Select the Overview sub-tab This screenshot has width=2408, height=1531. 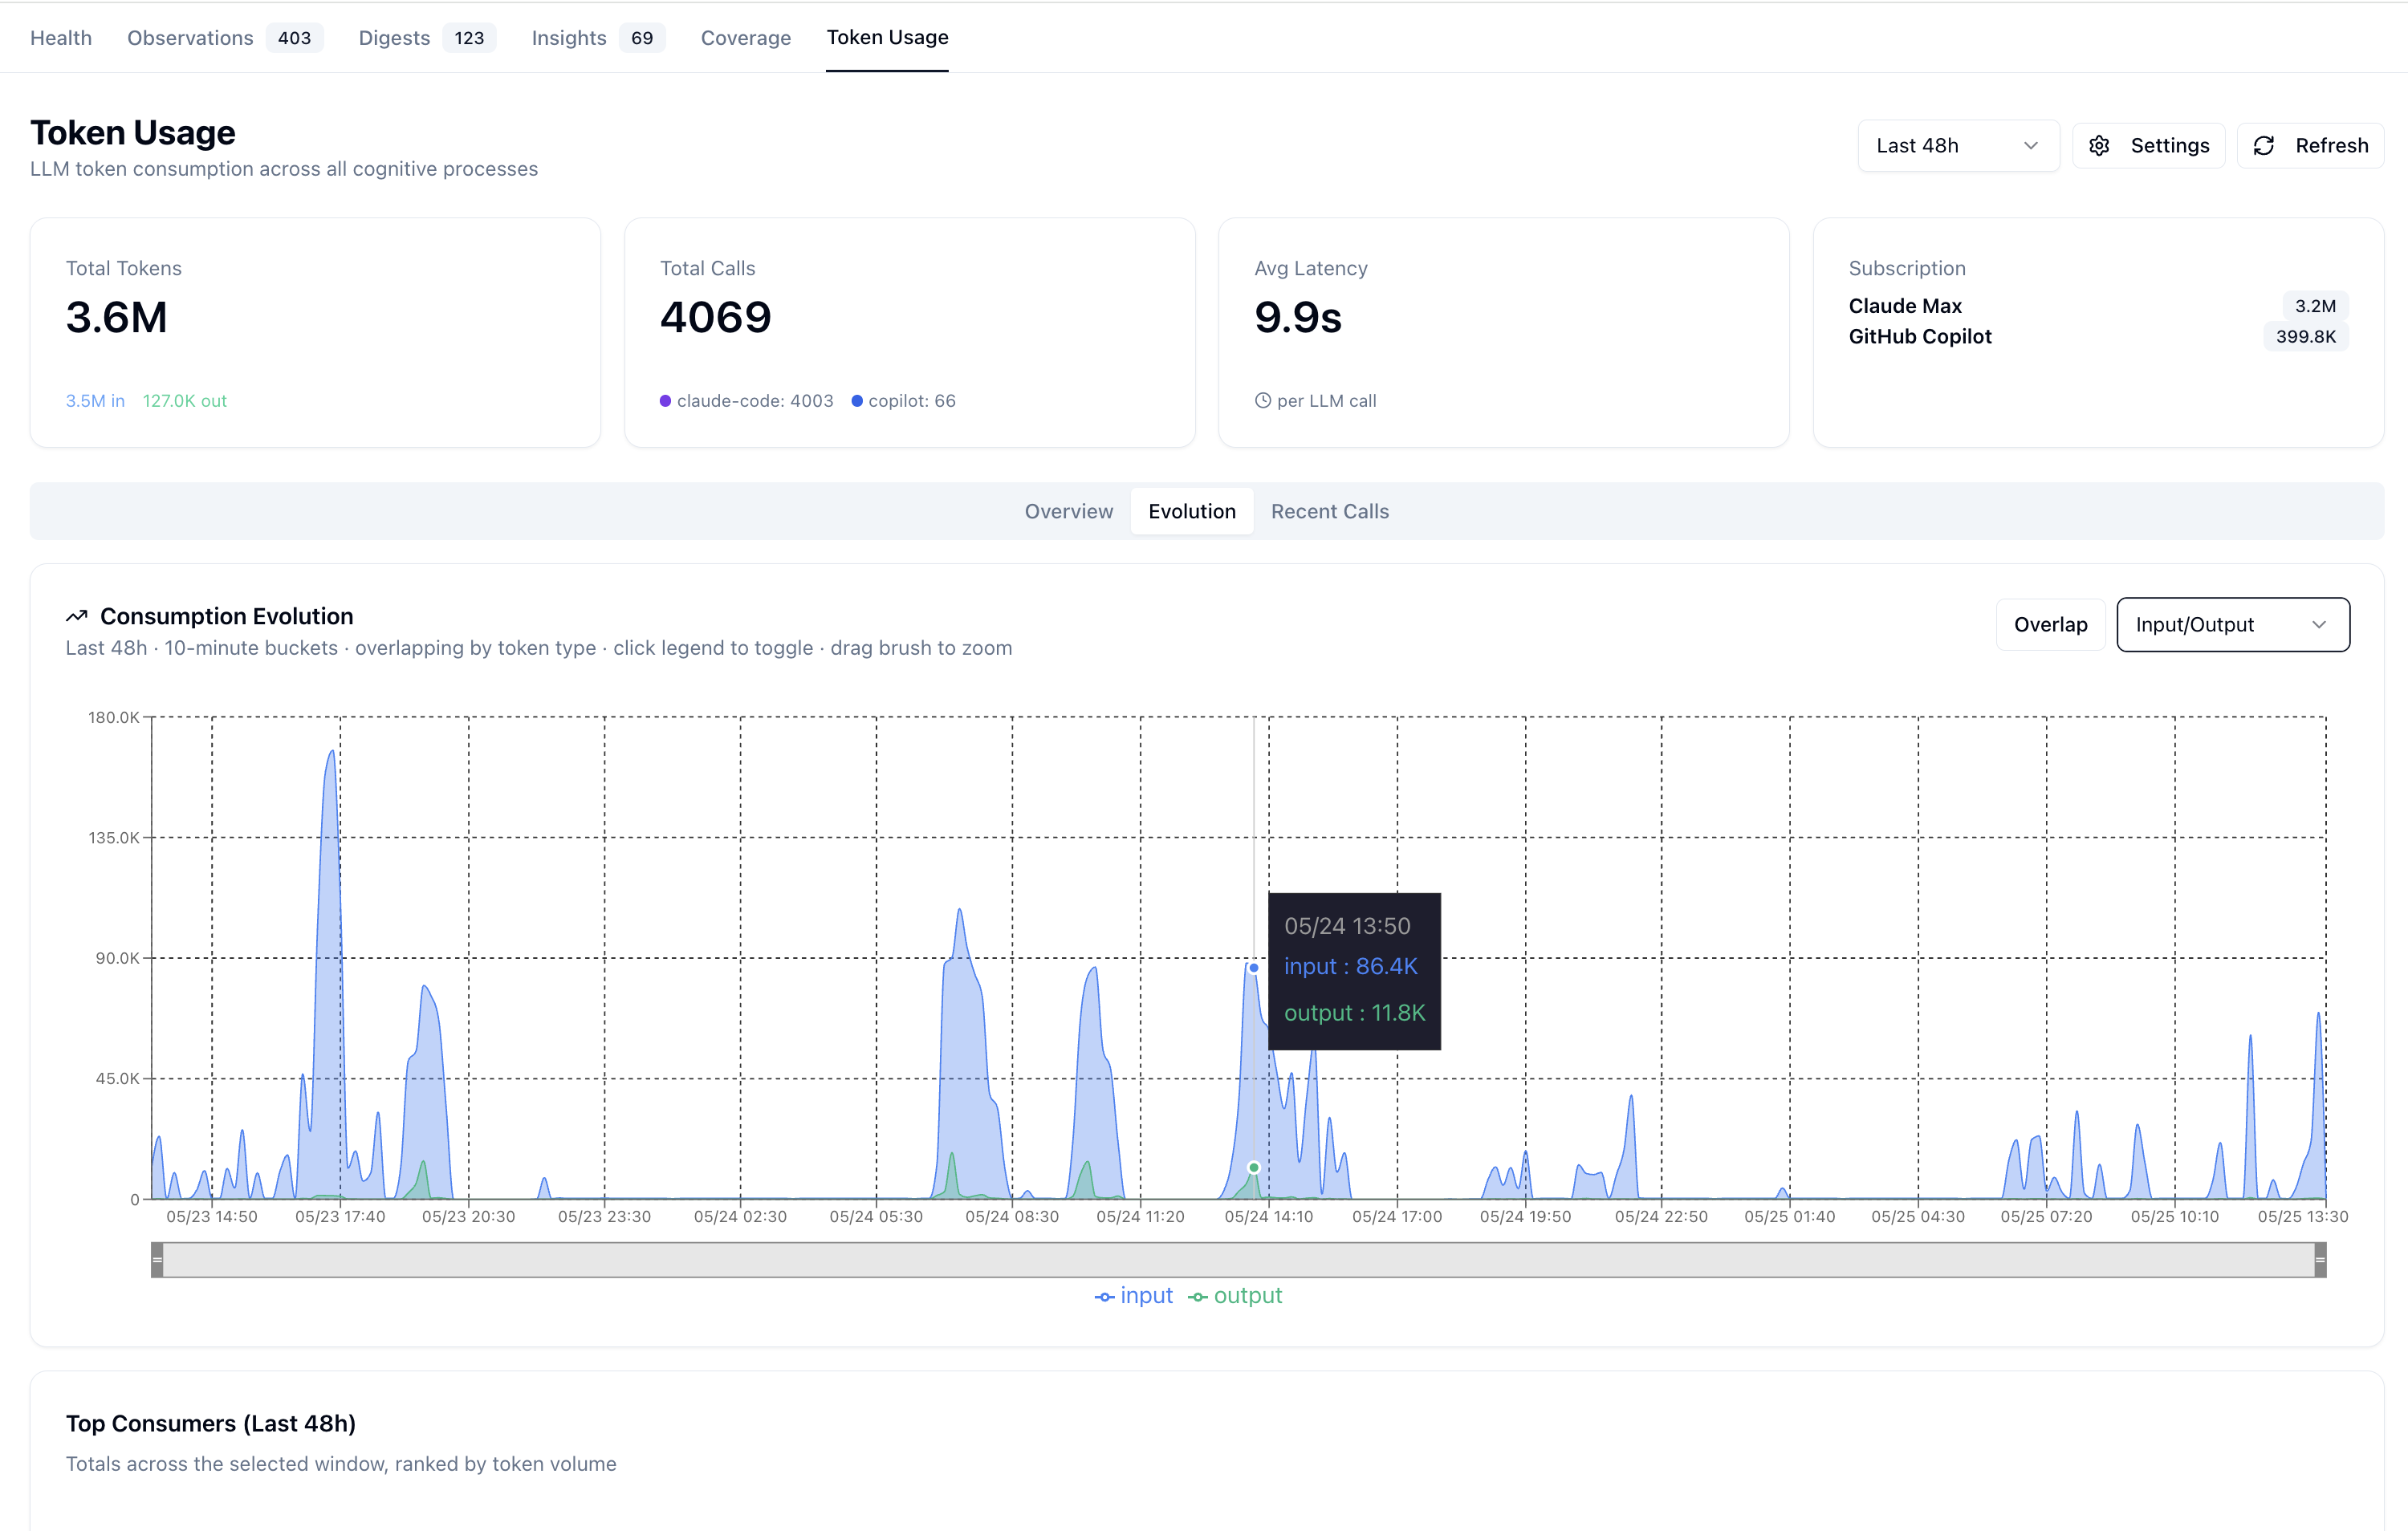1068,512
